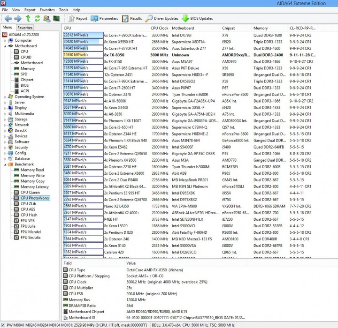Sort by the CPU Clock column header
This screenshot has width=338, height=328.
[159, 28]
